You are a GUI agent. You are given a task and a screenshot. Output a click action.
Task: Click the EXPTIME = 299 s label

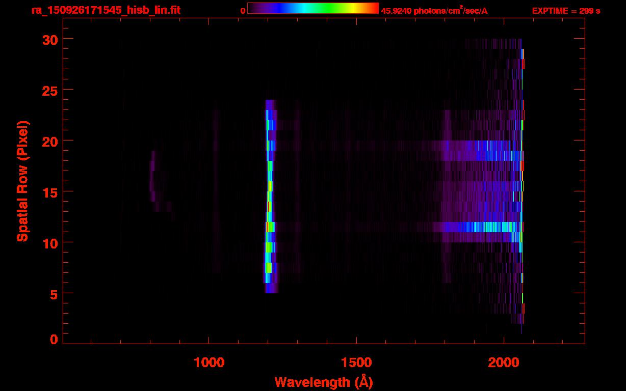(x=566, y=11)
